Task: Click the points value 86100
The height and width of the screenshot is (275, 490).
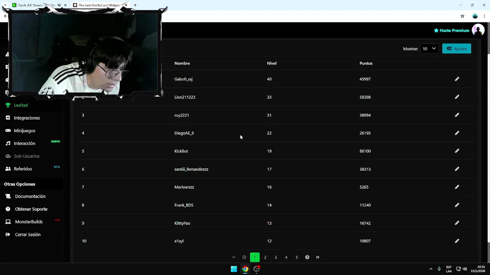Action: tap(365, 151)
